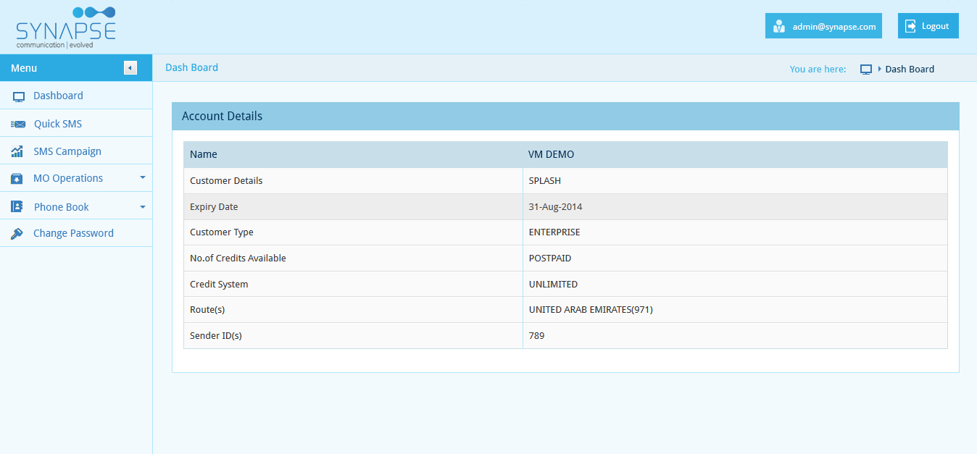Click the Phone Book contacts icon
Viewport: 977px width, 454px height.
click(17, 206)
